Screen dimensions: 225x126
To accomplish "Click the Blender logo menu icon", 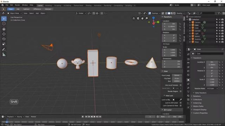I will (2, 5).
